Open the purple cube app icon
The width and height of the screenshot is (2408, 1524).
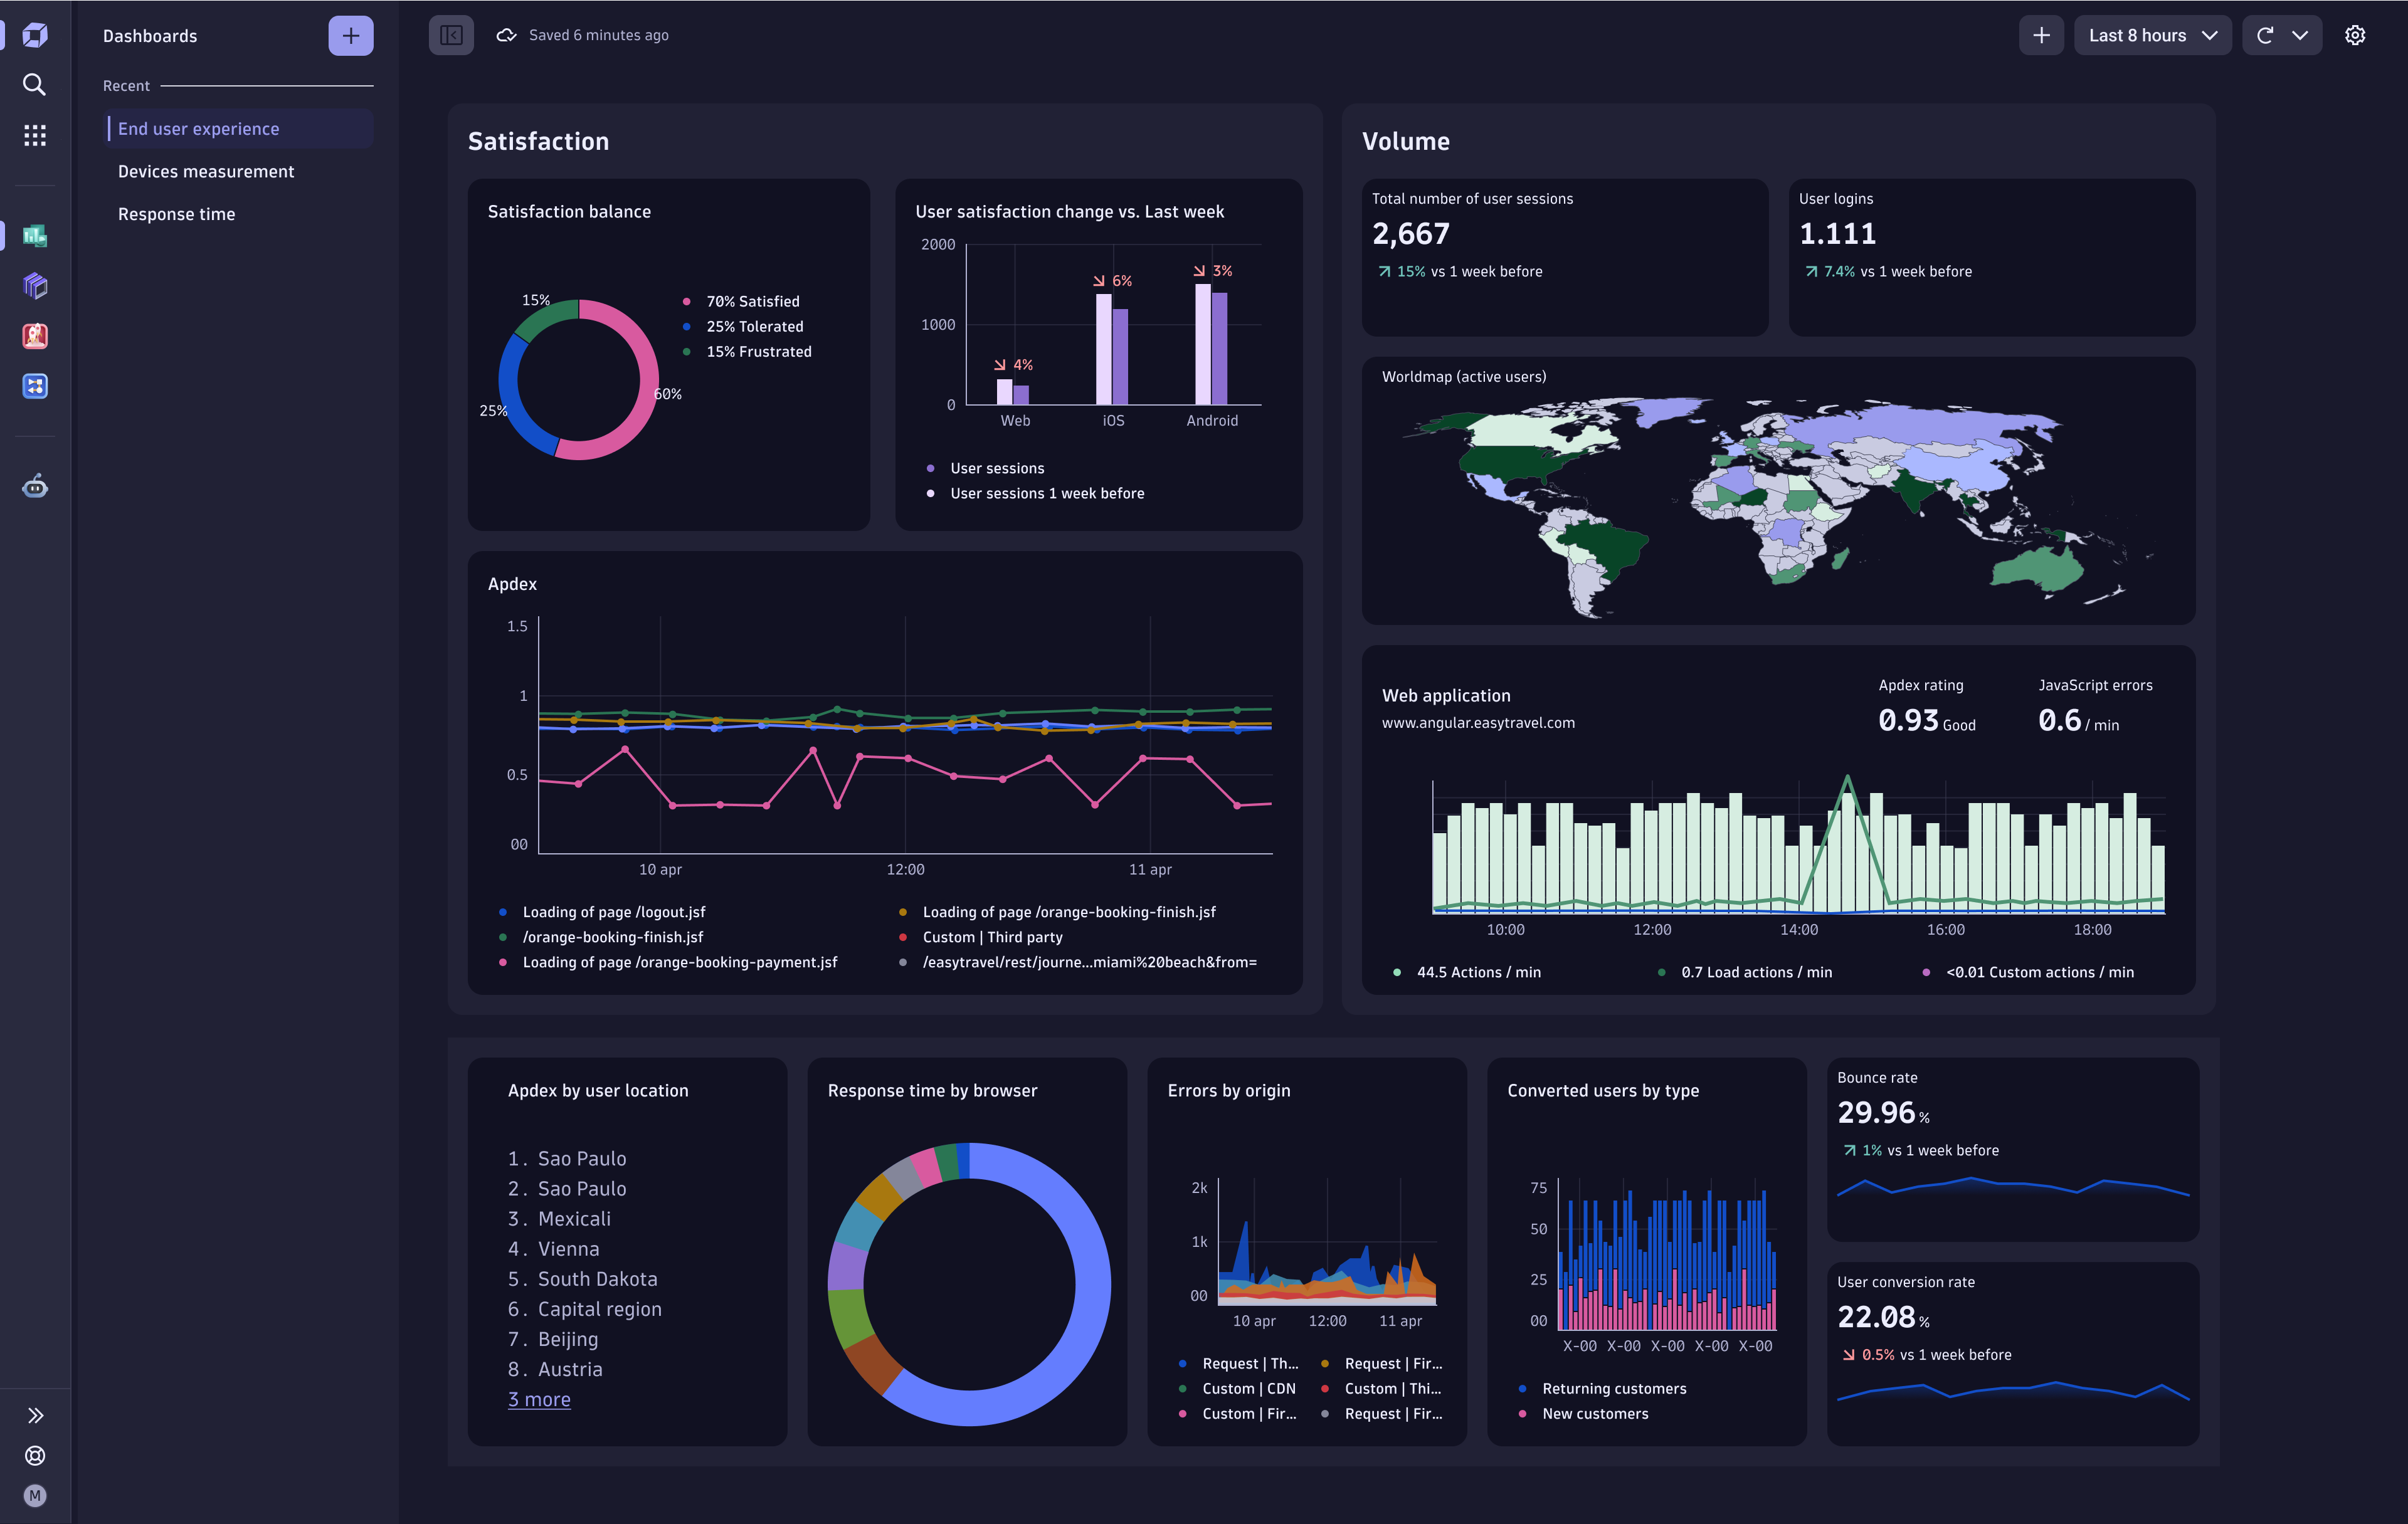pyautogui.click(x=35, y=286)
